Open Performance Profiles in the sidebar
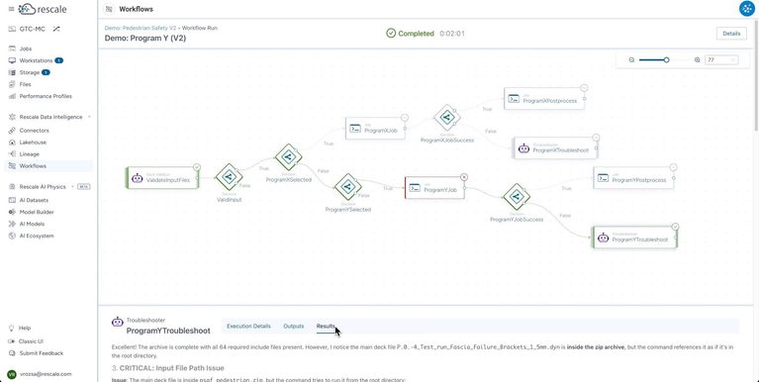 click(46, 96)
